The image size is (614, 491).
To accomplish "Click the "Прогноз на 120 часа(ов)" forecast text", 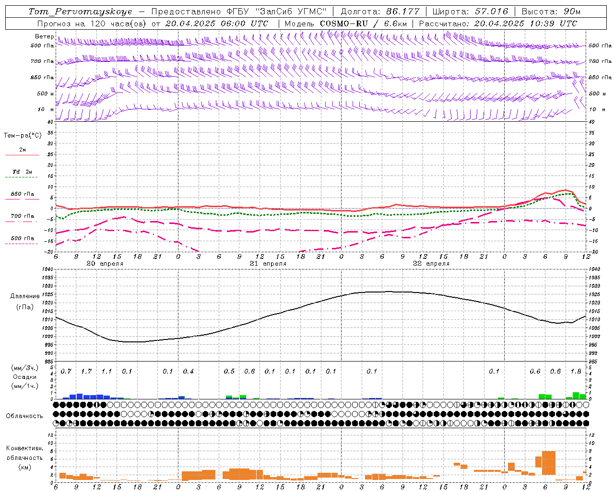I will coord(92,23).
